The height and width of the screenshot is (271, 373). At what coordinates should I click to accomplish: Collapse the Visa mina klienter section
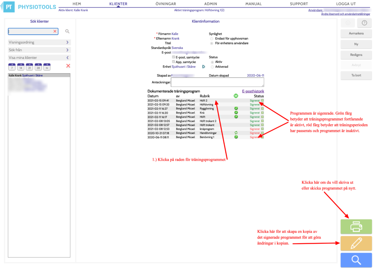point(39,58)
